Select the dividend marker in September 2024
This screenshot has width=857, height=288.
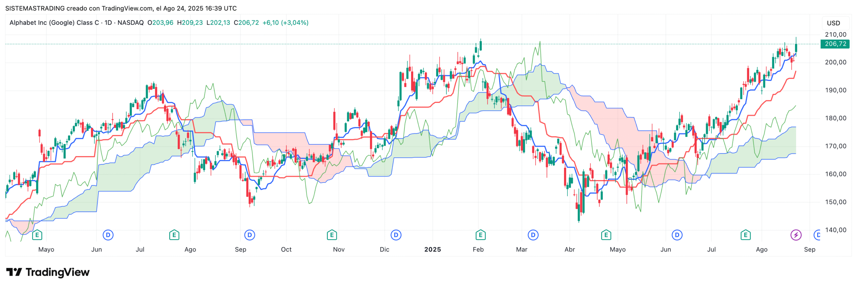(x=249, y=235)
